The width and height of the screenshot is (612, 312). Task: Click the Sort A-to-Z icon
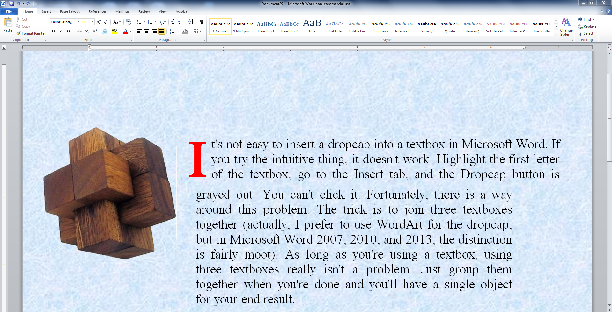(x=191, y=22)
